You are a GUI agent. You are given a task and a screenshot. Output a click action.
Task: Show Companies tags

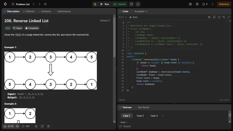tap(32, 28)
